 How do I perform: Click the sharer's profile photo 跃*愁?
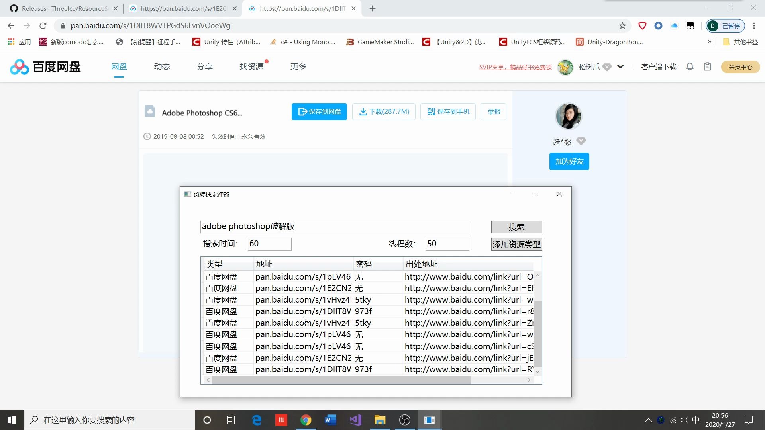pyautogui.click(x=569, y=116)
